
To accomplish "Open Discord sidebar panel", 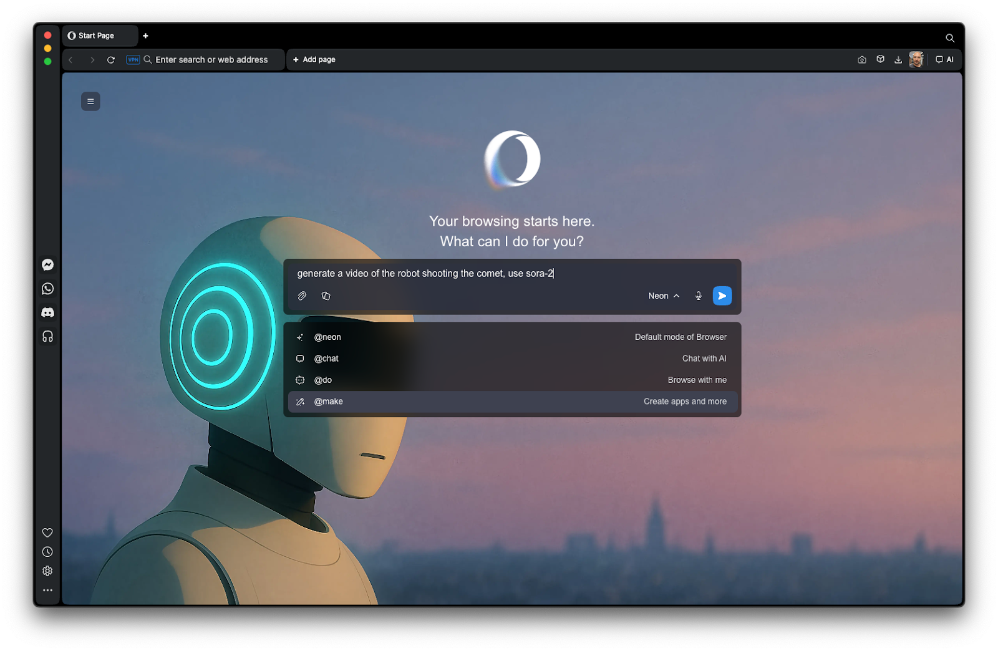I will [47, 312].
